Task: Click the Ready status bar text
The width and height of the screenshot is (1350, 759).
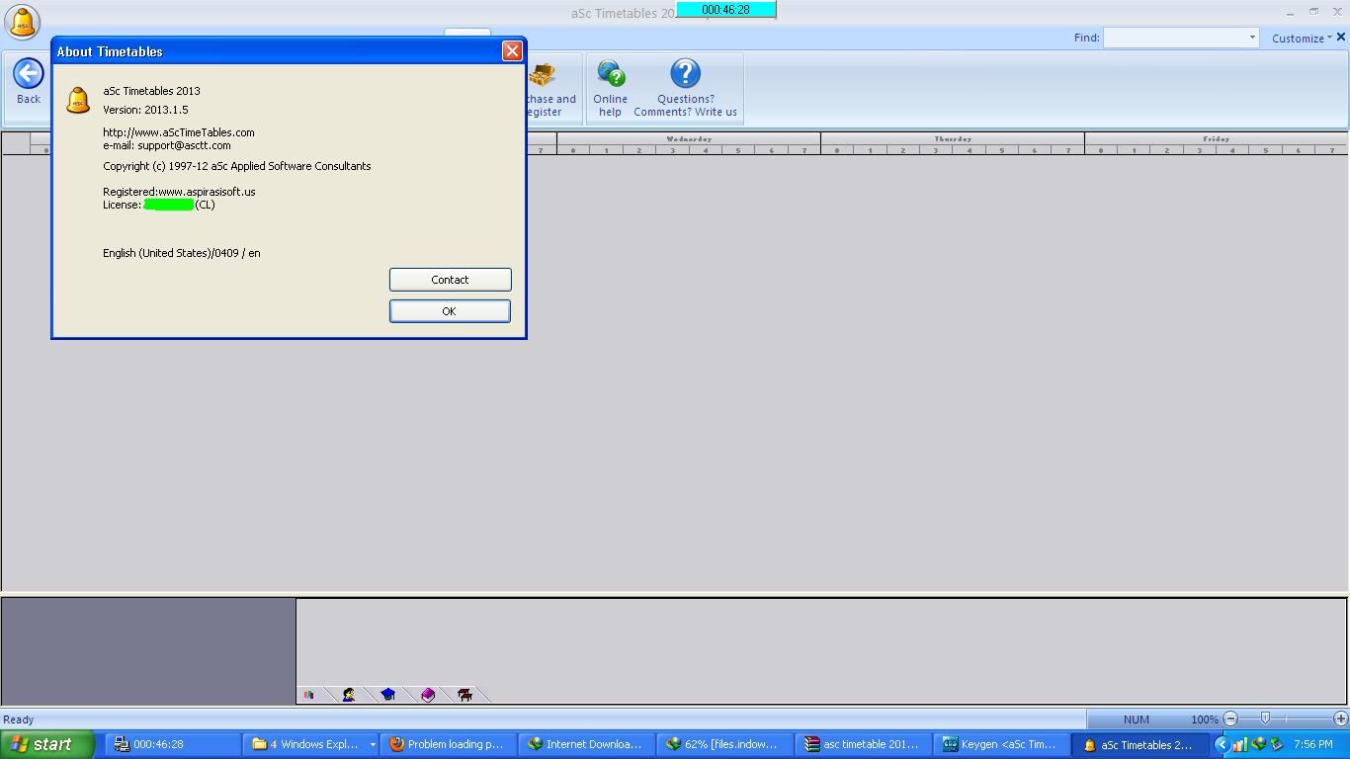Action: coord(19,719)
